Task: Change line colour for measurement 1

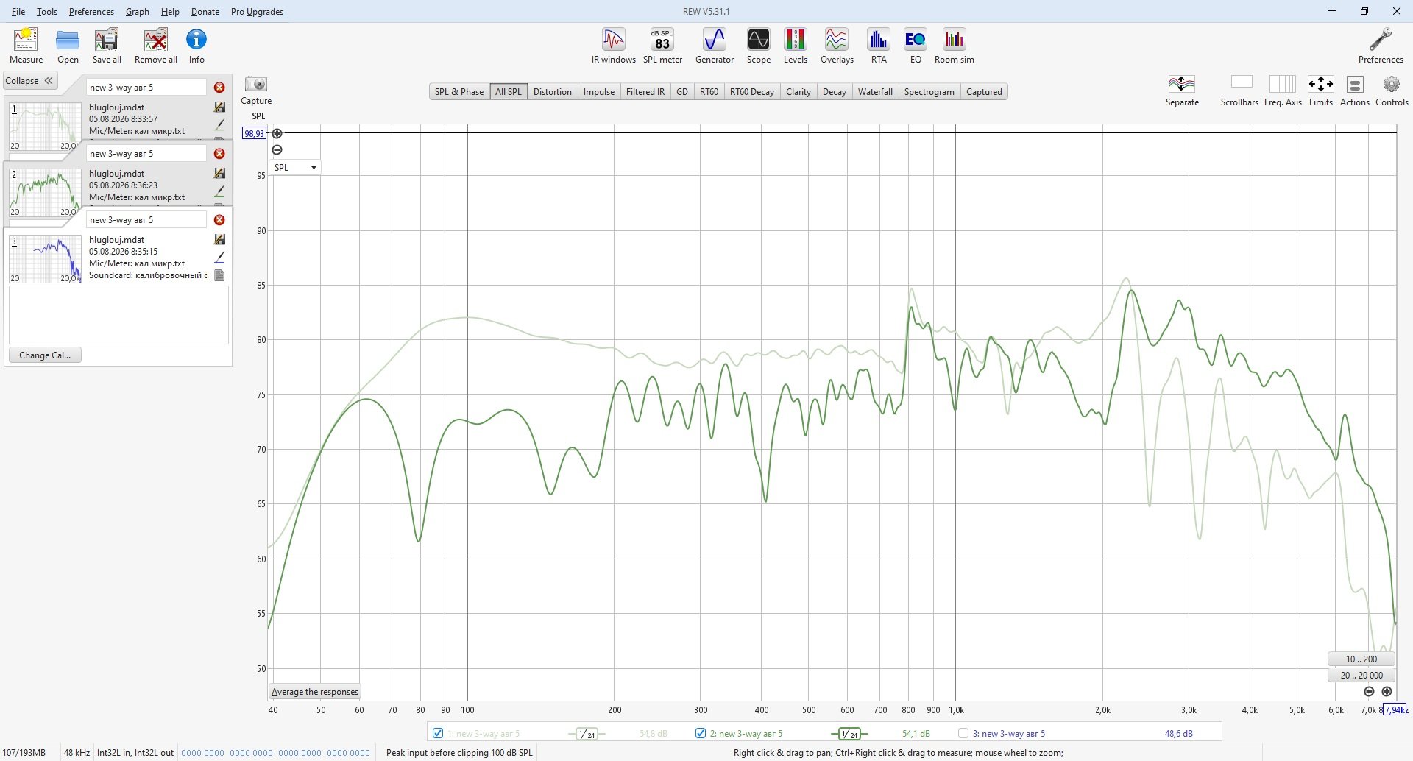Action: click(x=219, y=124)
